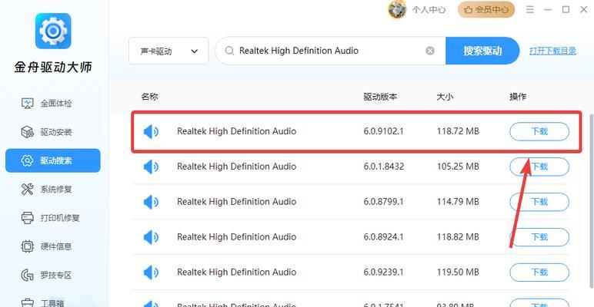Click size value 119.50 MB
The width and height of the screenshot is (594, 307).
458,272
